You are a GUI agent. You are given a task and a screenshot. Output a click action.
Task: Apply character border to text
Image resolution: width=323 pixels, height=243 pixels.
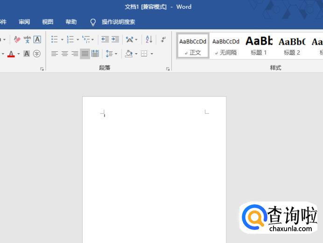[37, 40]
